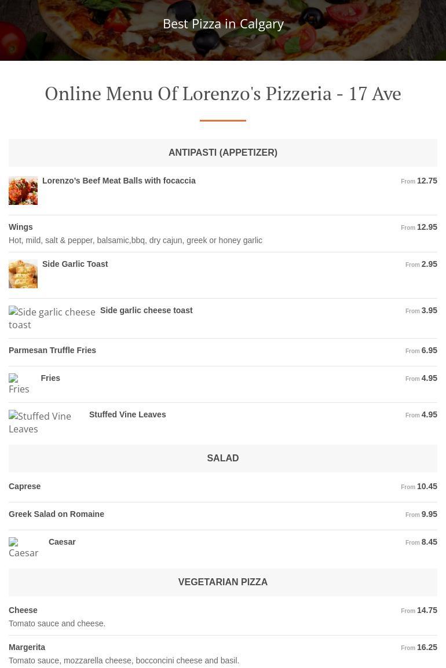This screenshot has height=668, width=446.
Task: Click the Antipasti (Appetizer) section header
Action: [x=223, y=153]
